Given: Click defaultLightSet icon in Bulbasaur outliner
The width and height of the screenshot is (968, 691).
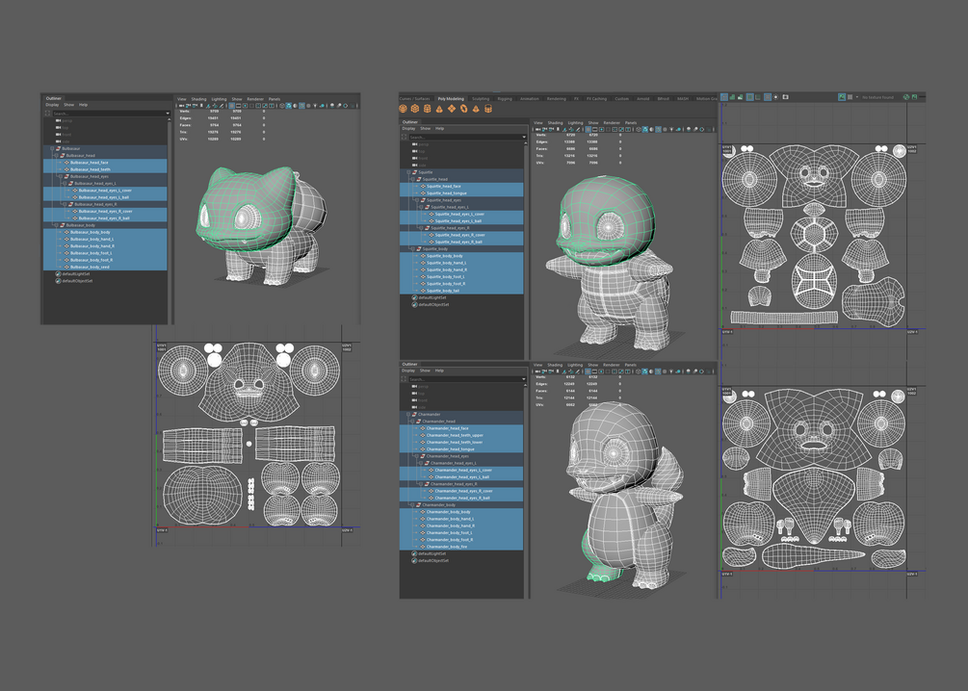Looking at the screenshot, I should click(59, 274).
